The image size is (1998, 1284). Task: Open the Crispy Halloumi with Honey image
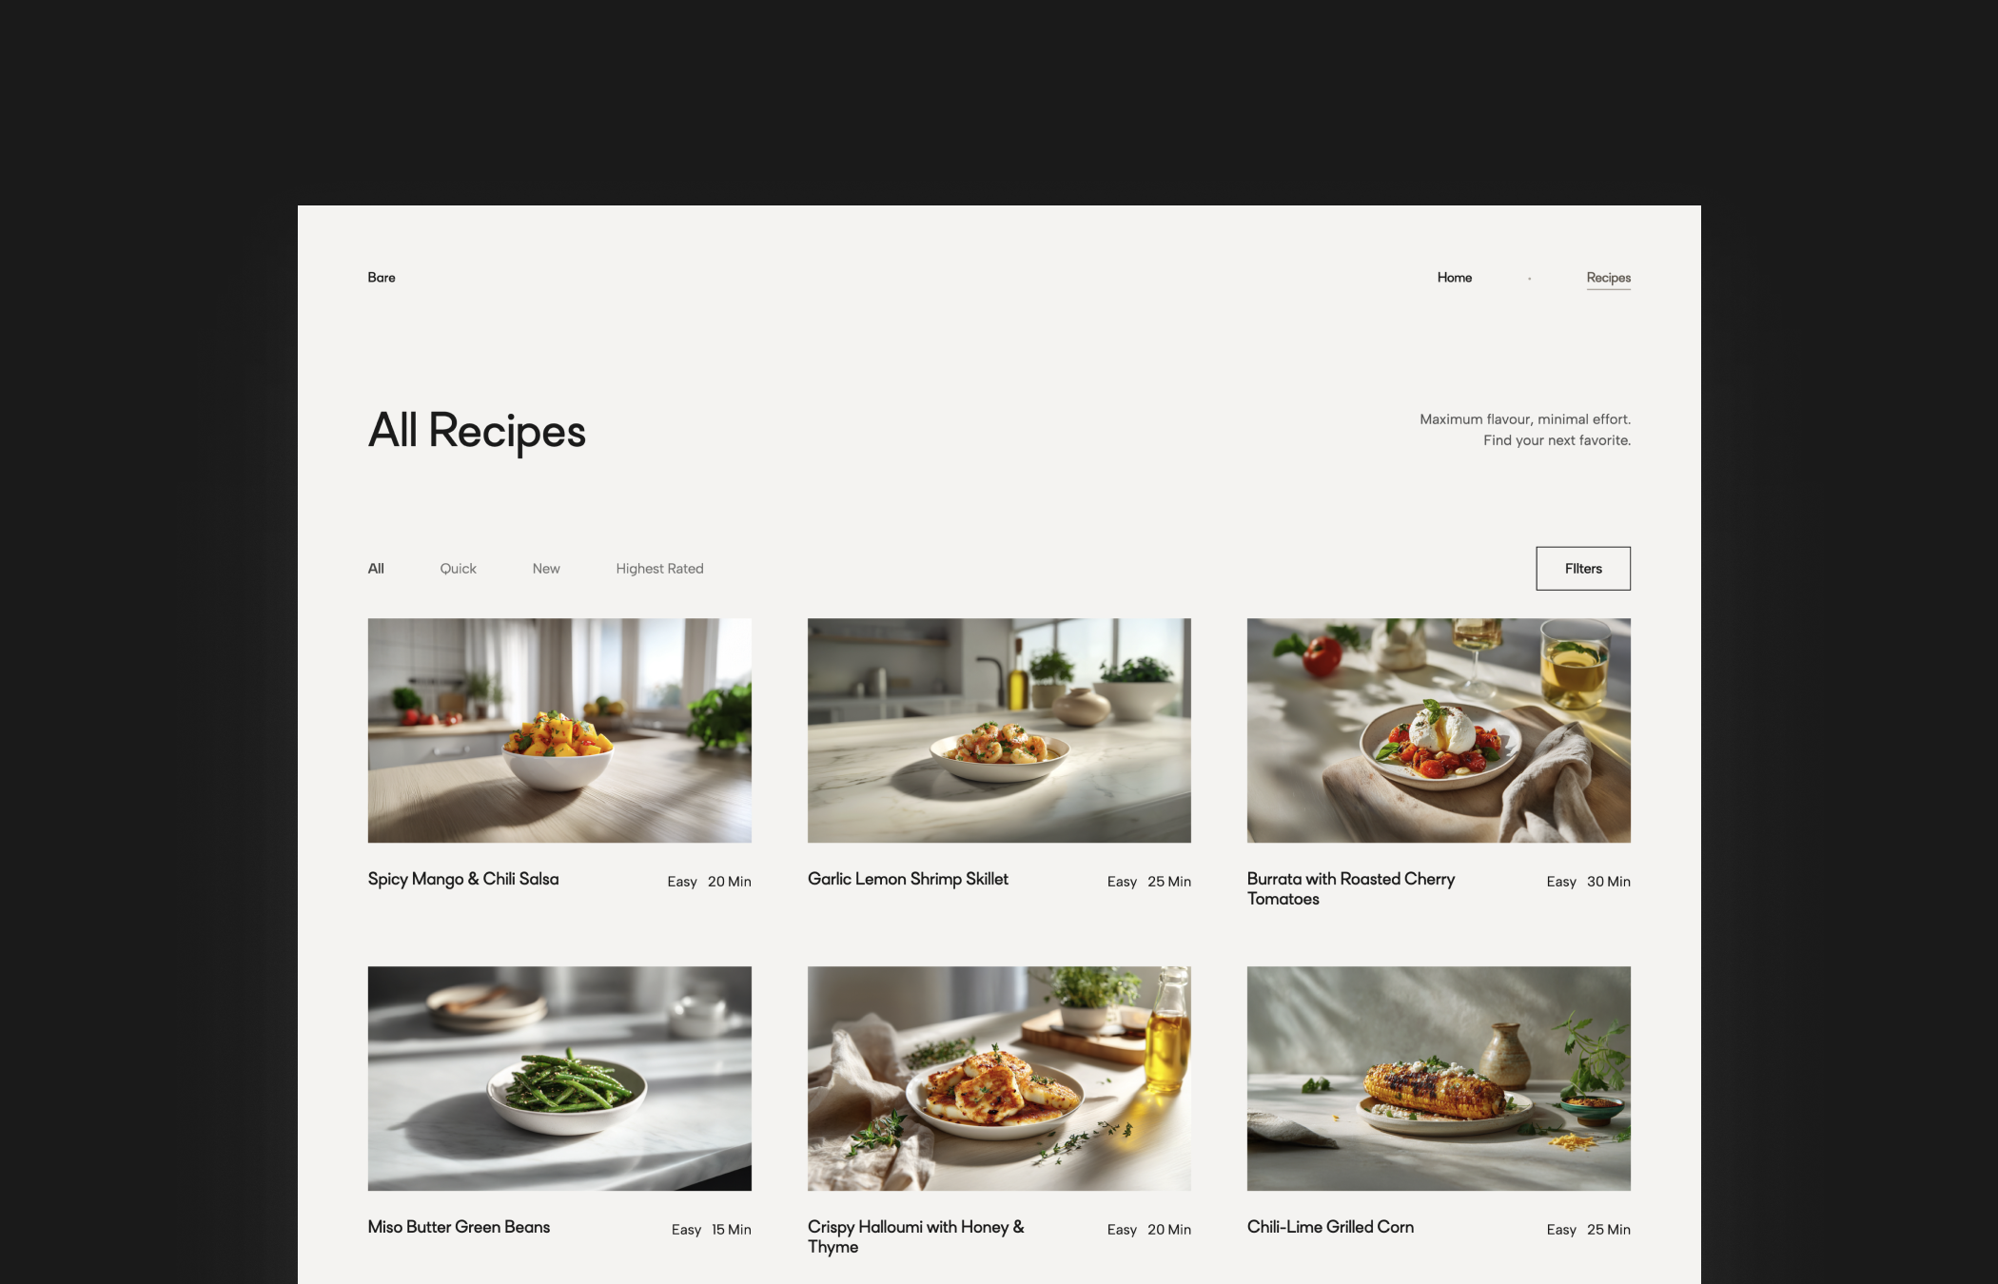pyautogui.click(x=999, y=1079)
